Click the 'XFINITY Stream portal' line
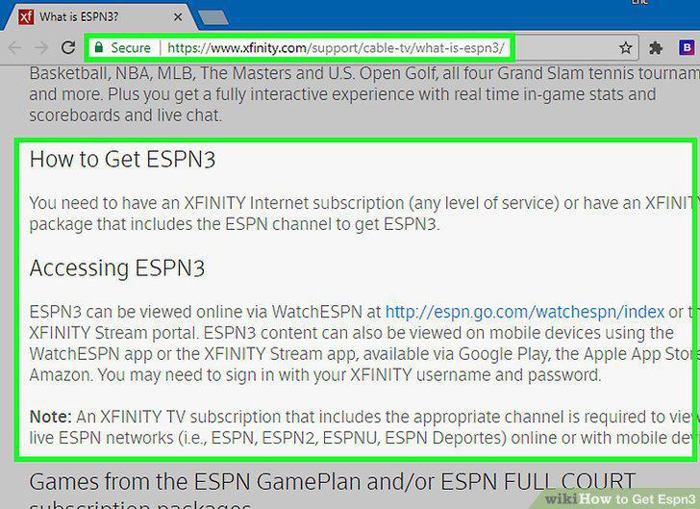 click(x=351, y=333)
